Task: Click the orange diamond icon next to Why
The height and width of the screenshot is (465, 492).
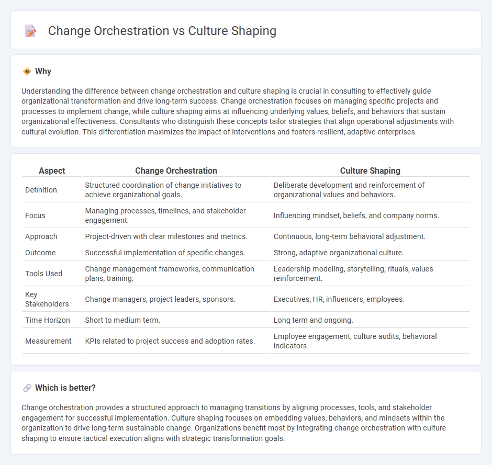Action: (x=27, y=72)
